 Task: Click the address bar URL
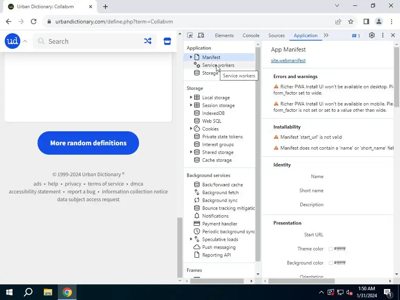(114, 22)
